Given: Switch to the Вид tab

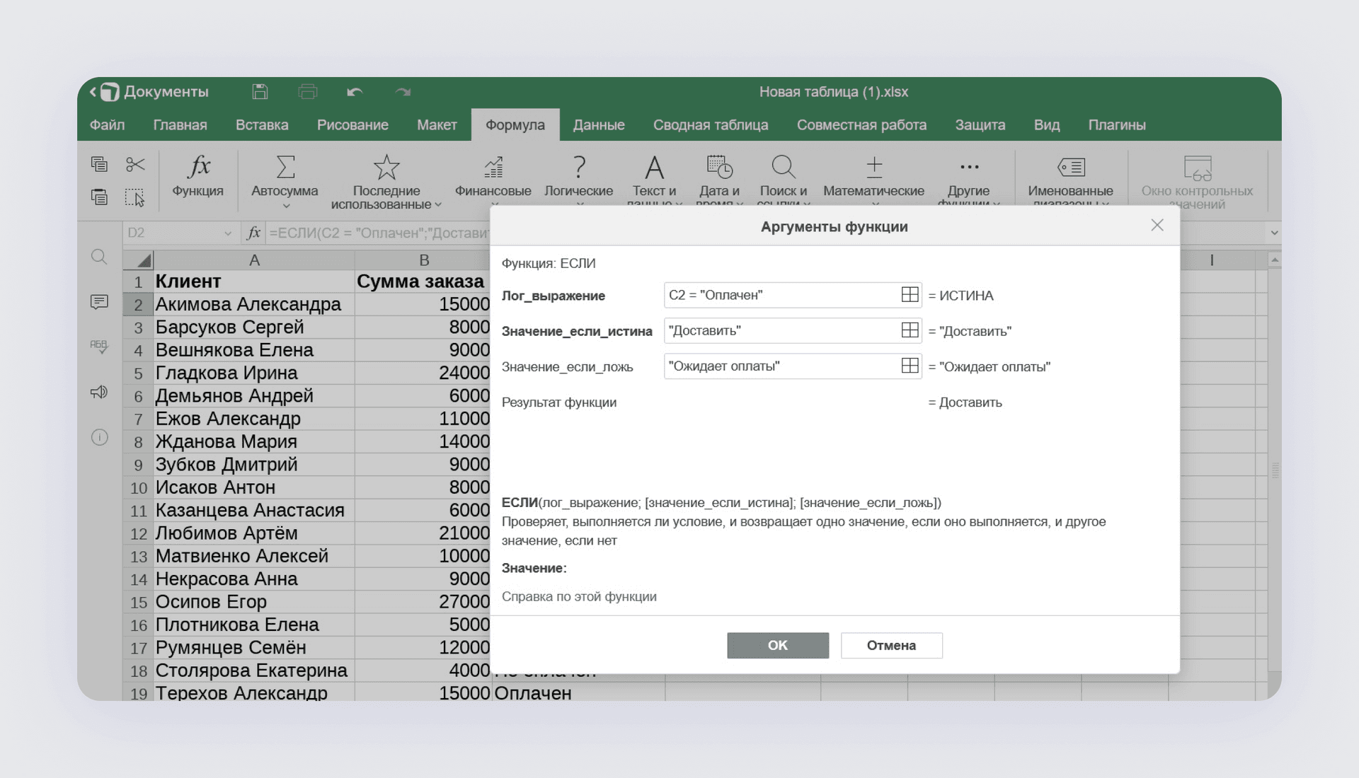Looking at the screenshot, I should 1047,124.
